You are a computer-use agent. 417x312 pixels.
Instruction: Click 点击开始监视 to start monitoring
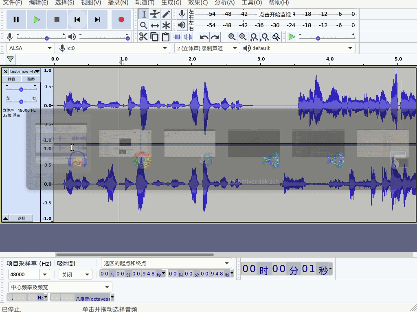click(x=275, y=14)
